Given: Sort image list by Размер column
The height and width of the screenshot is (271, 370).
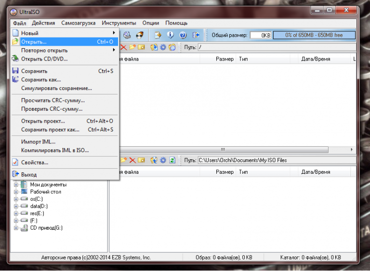Looking at the screenshot, I should pos(218,59).
